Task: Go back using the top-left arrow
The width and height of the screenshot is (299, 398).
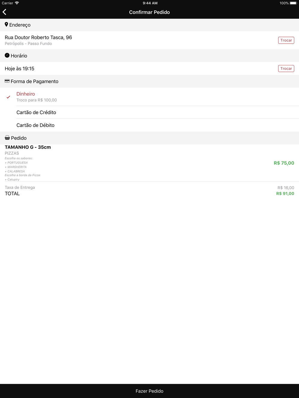Action: (4, 12)
